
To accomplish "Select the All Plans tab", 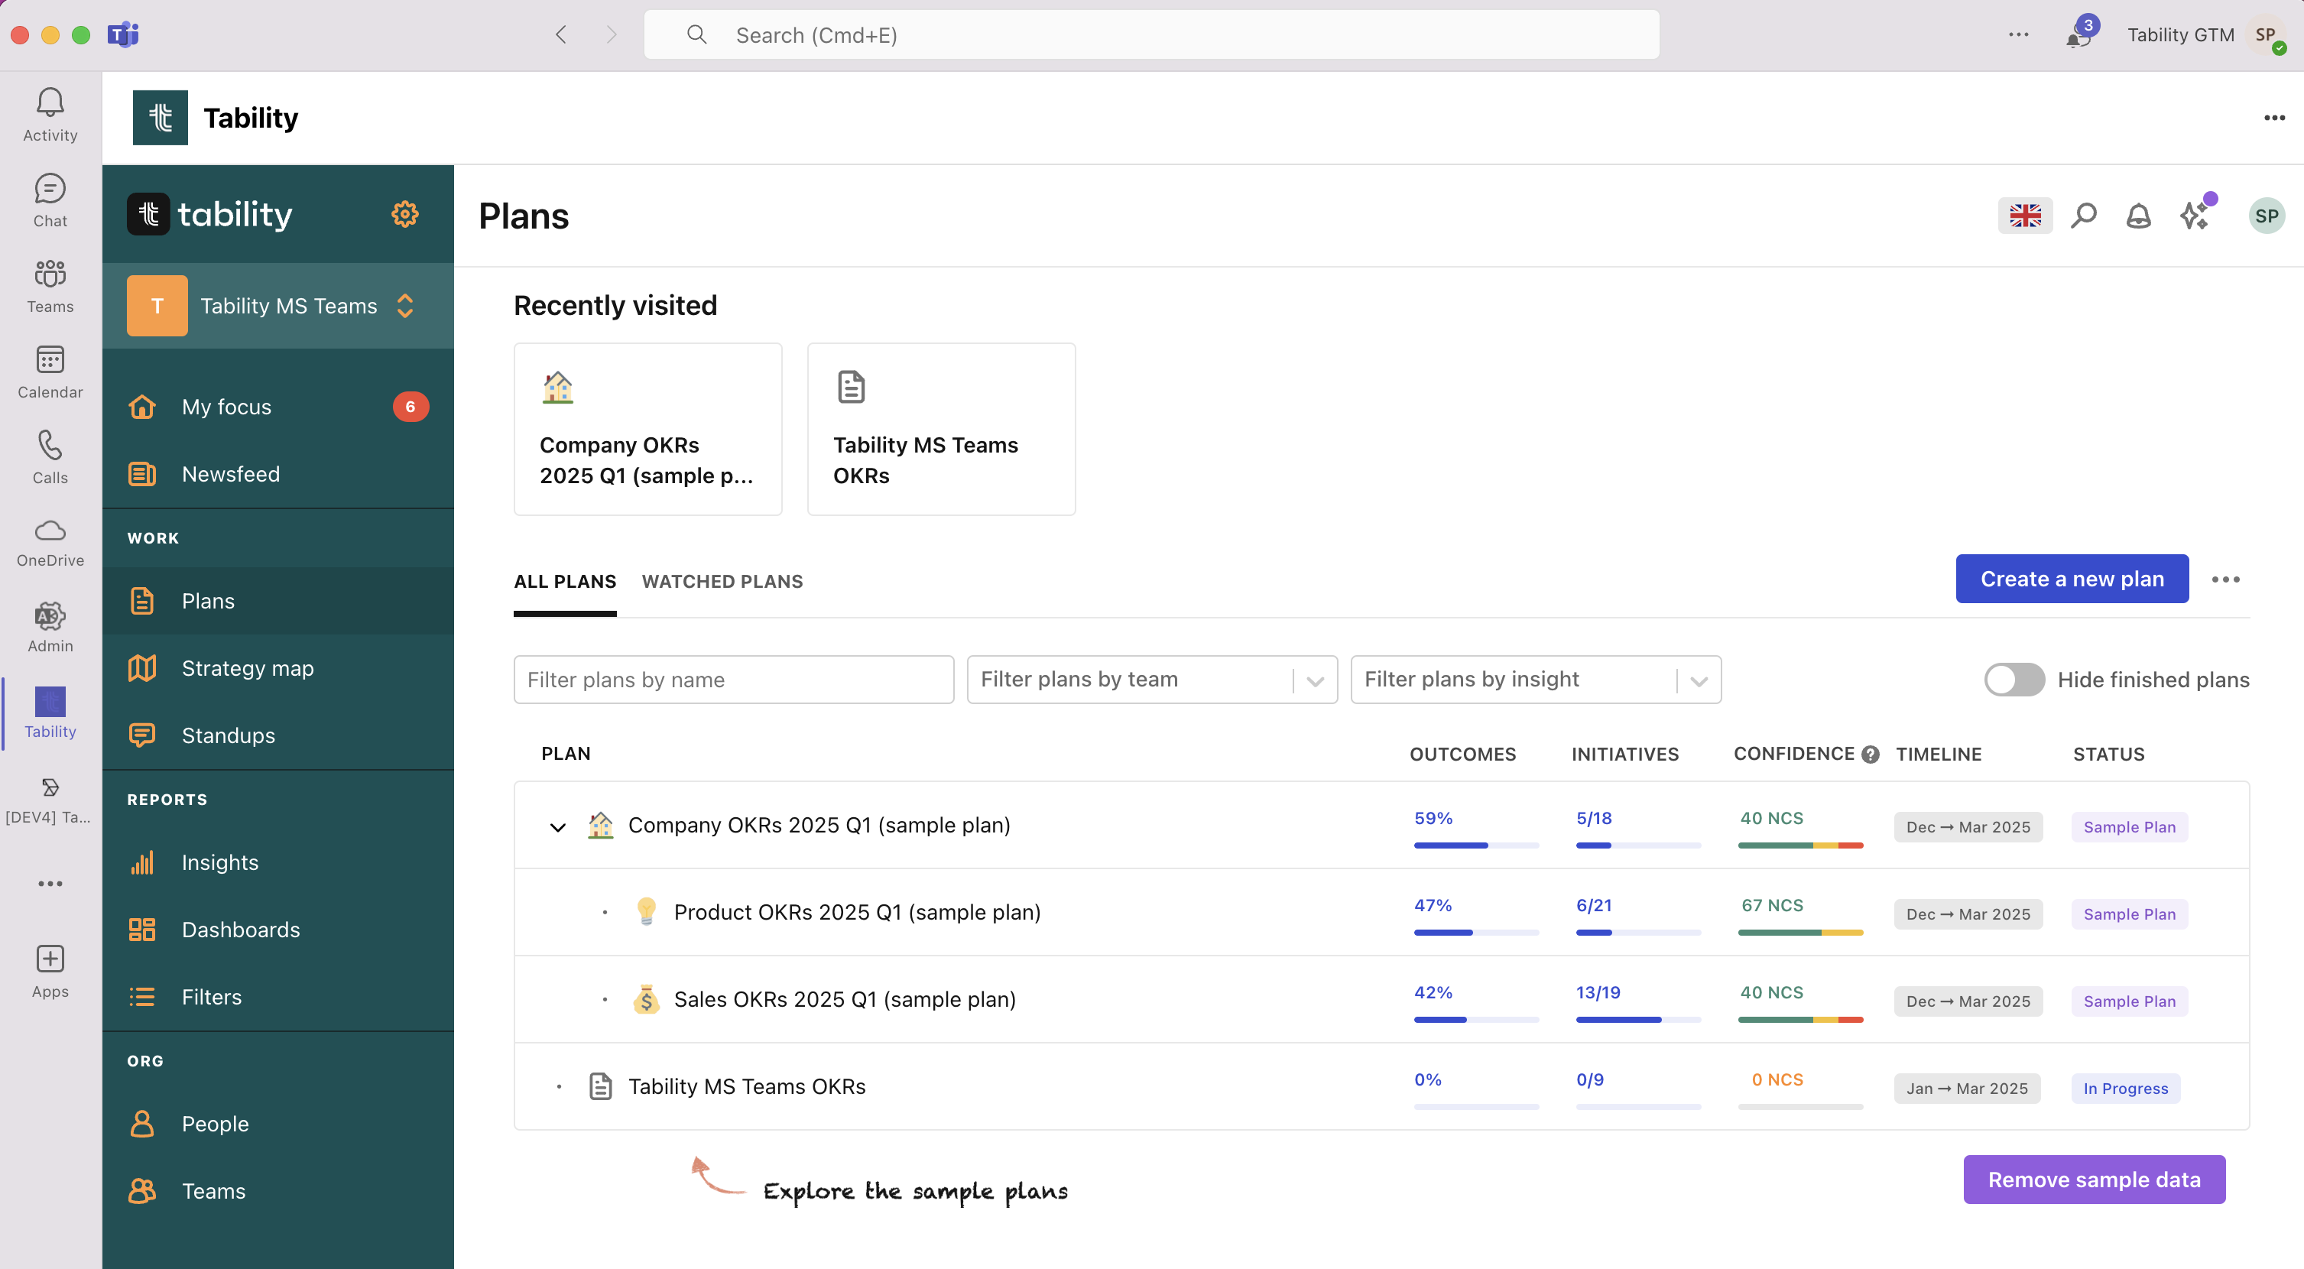I will [x=564, y=581].
